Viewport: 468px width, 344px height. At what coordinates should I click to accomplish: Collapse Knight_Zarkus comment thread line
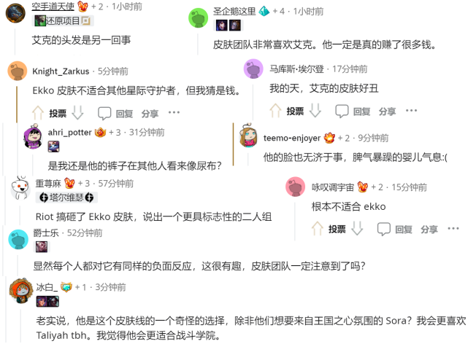click(17, 104)
